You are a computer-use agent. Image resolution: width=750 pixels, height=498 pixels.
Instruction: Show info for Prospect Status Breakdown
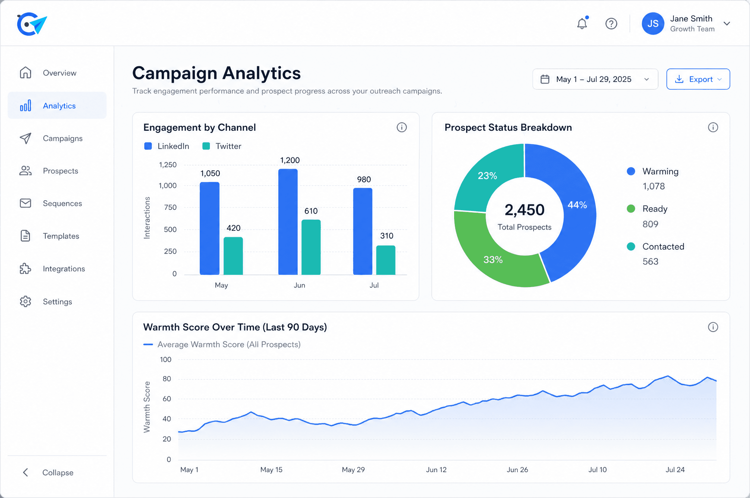coord(713,127)
